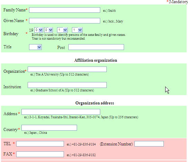The width and height of the screenshot is (188, 162).
Task: Click the Post text field
Action: coord(96,47)
